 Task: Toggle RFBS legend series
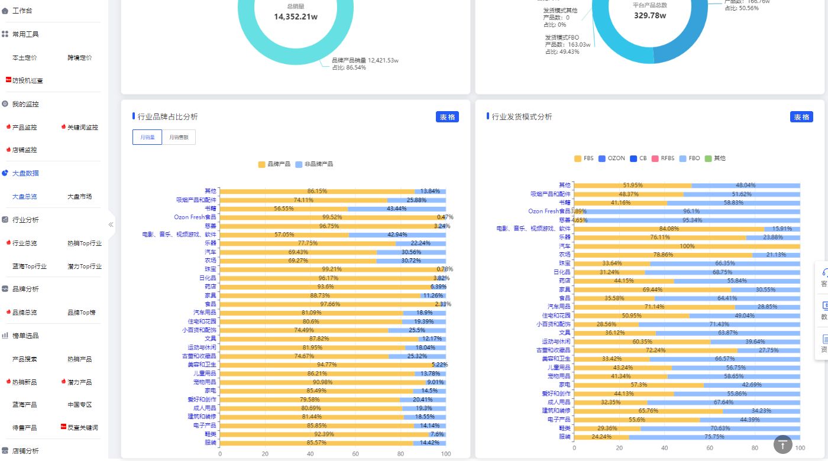(x=663, y=158)
